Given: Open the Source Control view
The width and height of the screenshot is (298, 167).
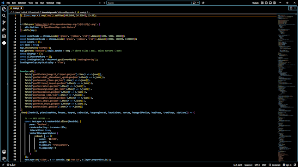Looking at the screenshot, I should tap(4, 23).
